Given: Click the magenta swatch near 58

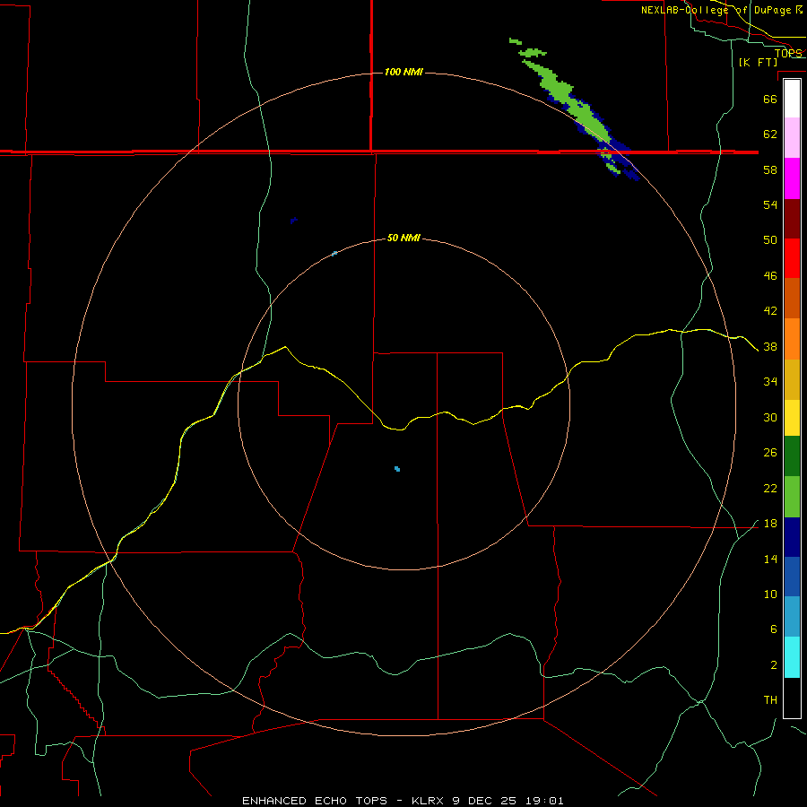Looking at the screenshot, I should click(792, 178).
